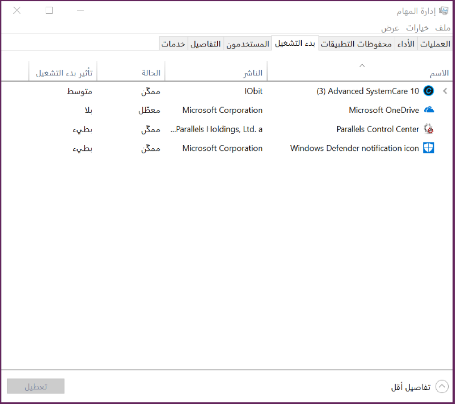The width and height of the screenshot is (455, 404).
Task: Click the 'ممكّن' status of Windows Defender
Action: [x=151, y=148]
